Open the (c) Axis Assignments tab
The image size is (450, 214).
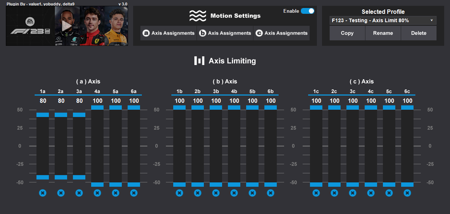(282, 33)
